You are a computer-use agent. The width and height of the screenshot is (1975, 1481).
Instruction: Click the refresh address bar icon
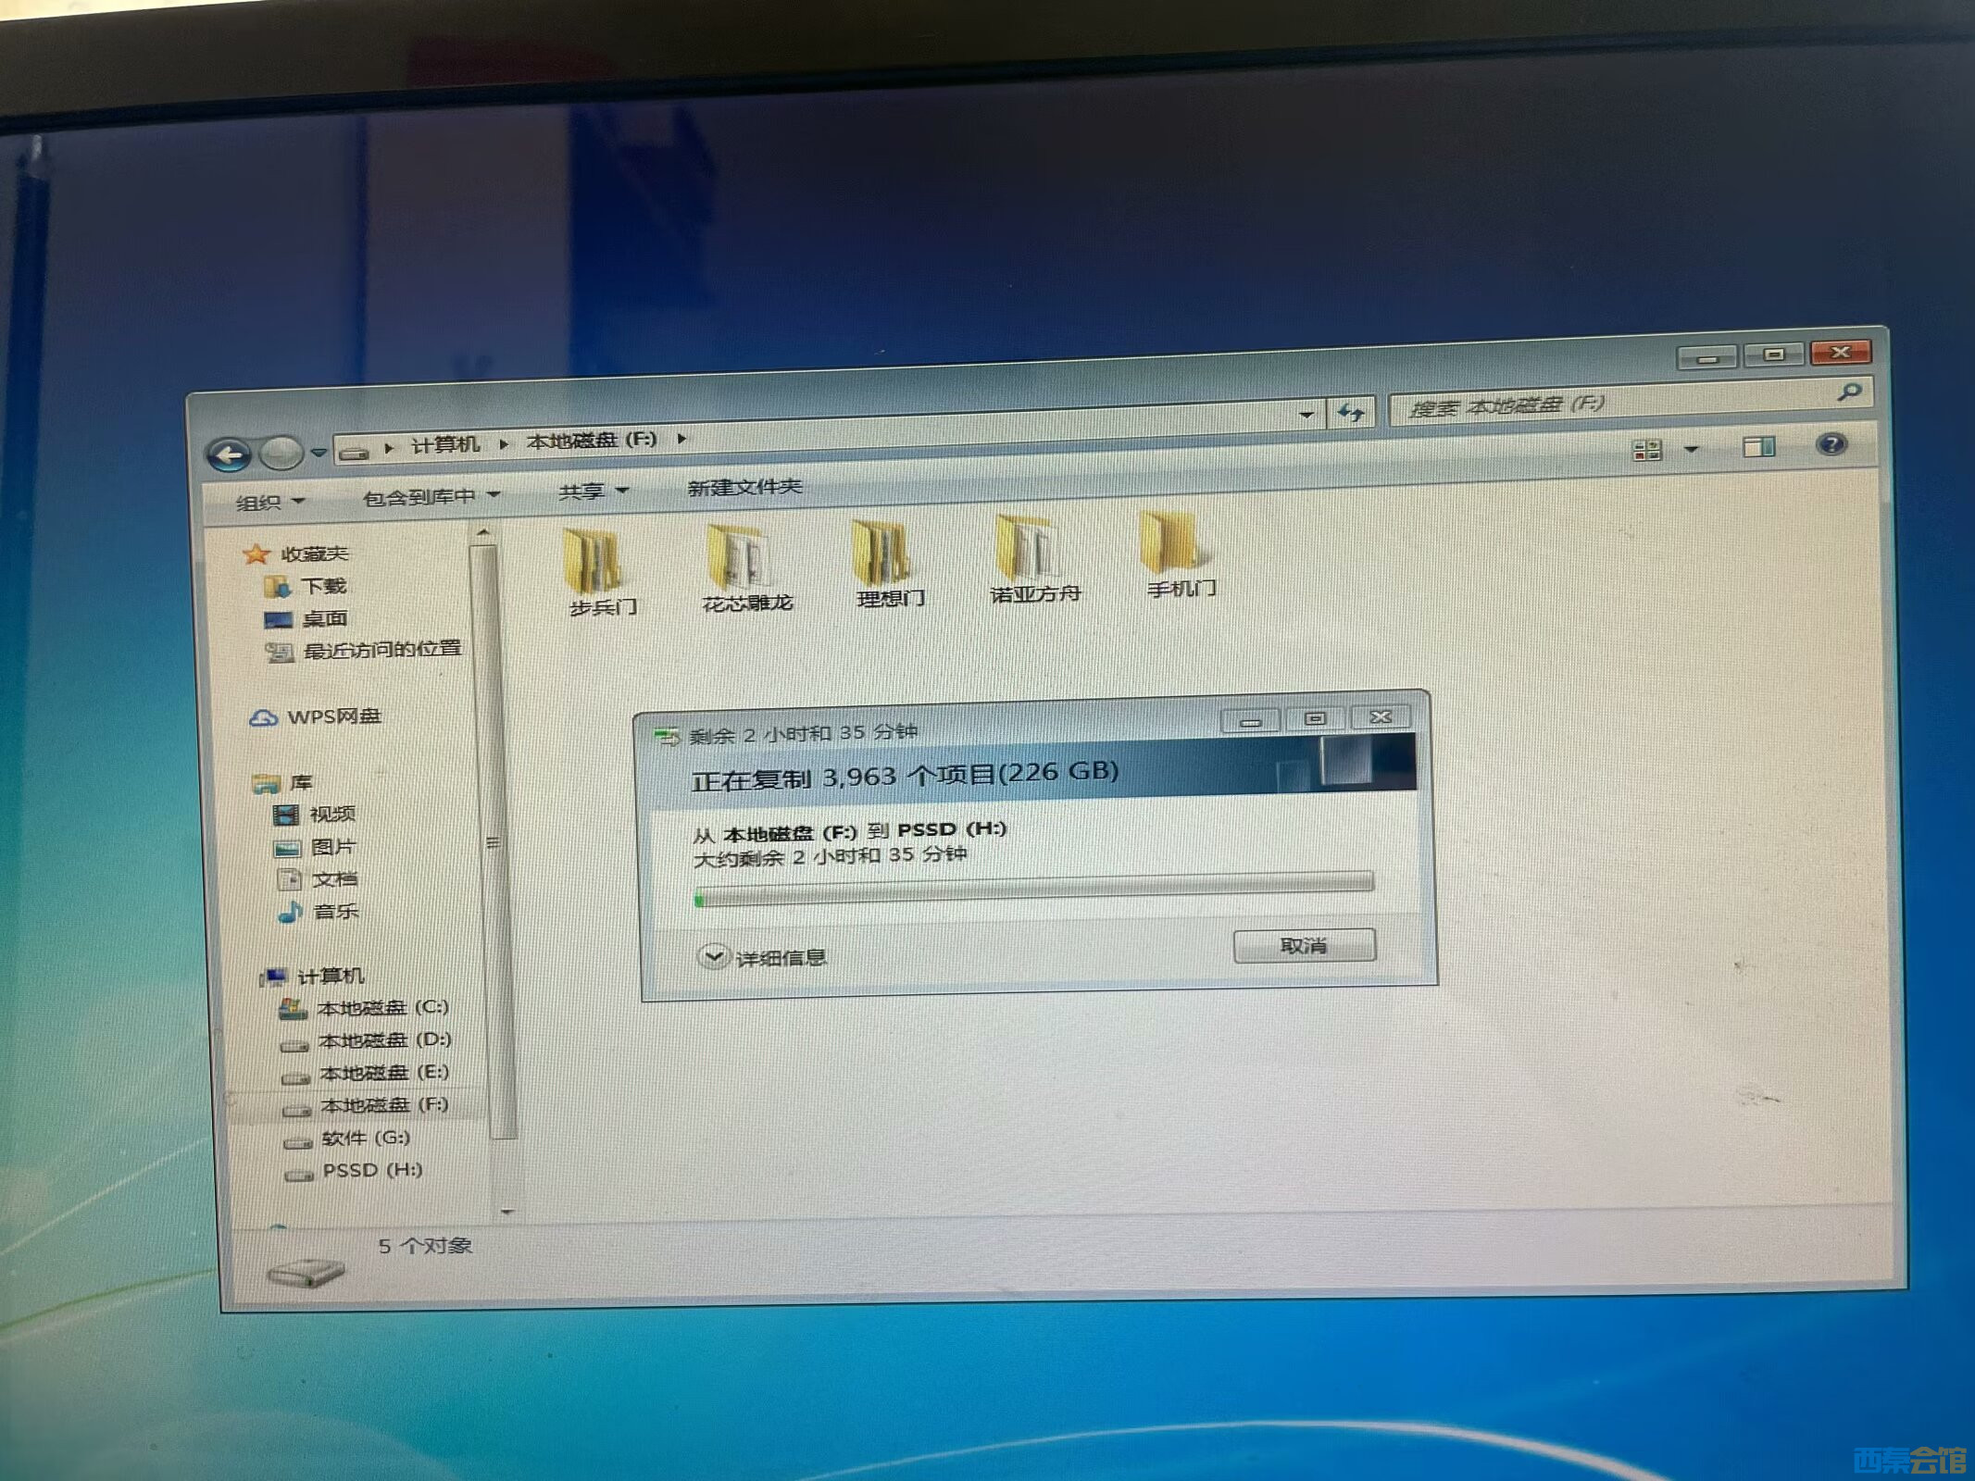1352,413
